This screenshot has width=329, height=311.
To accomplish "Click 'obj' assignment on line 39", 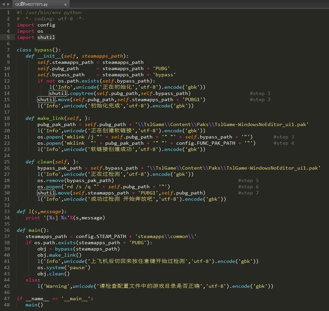I will 42,249.
